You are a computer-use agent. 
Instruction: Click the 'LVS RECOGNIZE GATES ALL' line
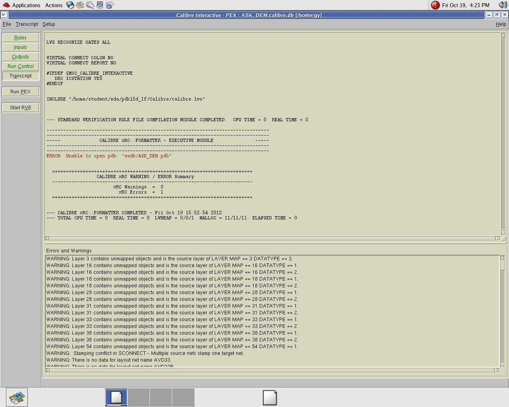[78, 43]
